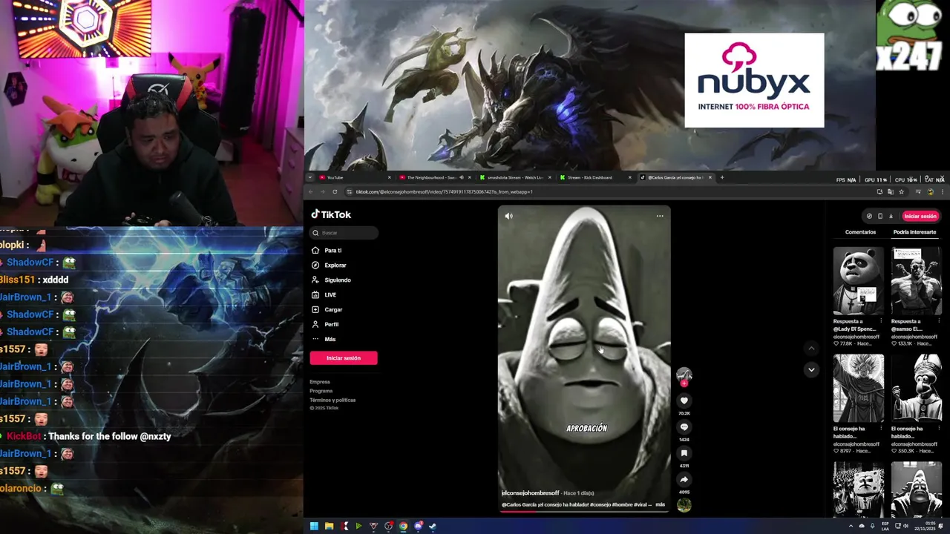The width and height of the screenshot is (950, 534).
Task: Follow the creator using the red plus badge
Action: coord(684,383)
